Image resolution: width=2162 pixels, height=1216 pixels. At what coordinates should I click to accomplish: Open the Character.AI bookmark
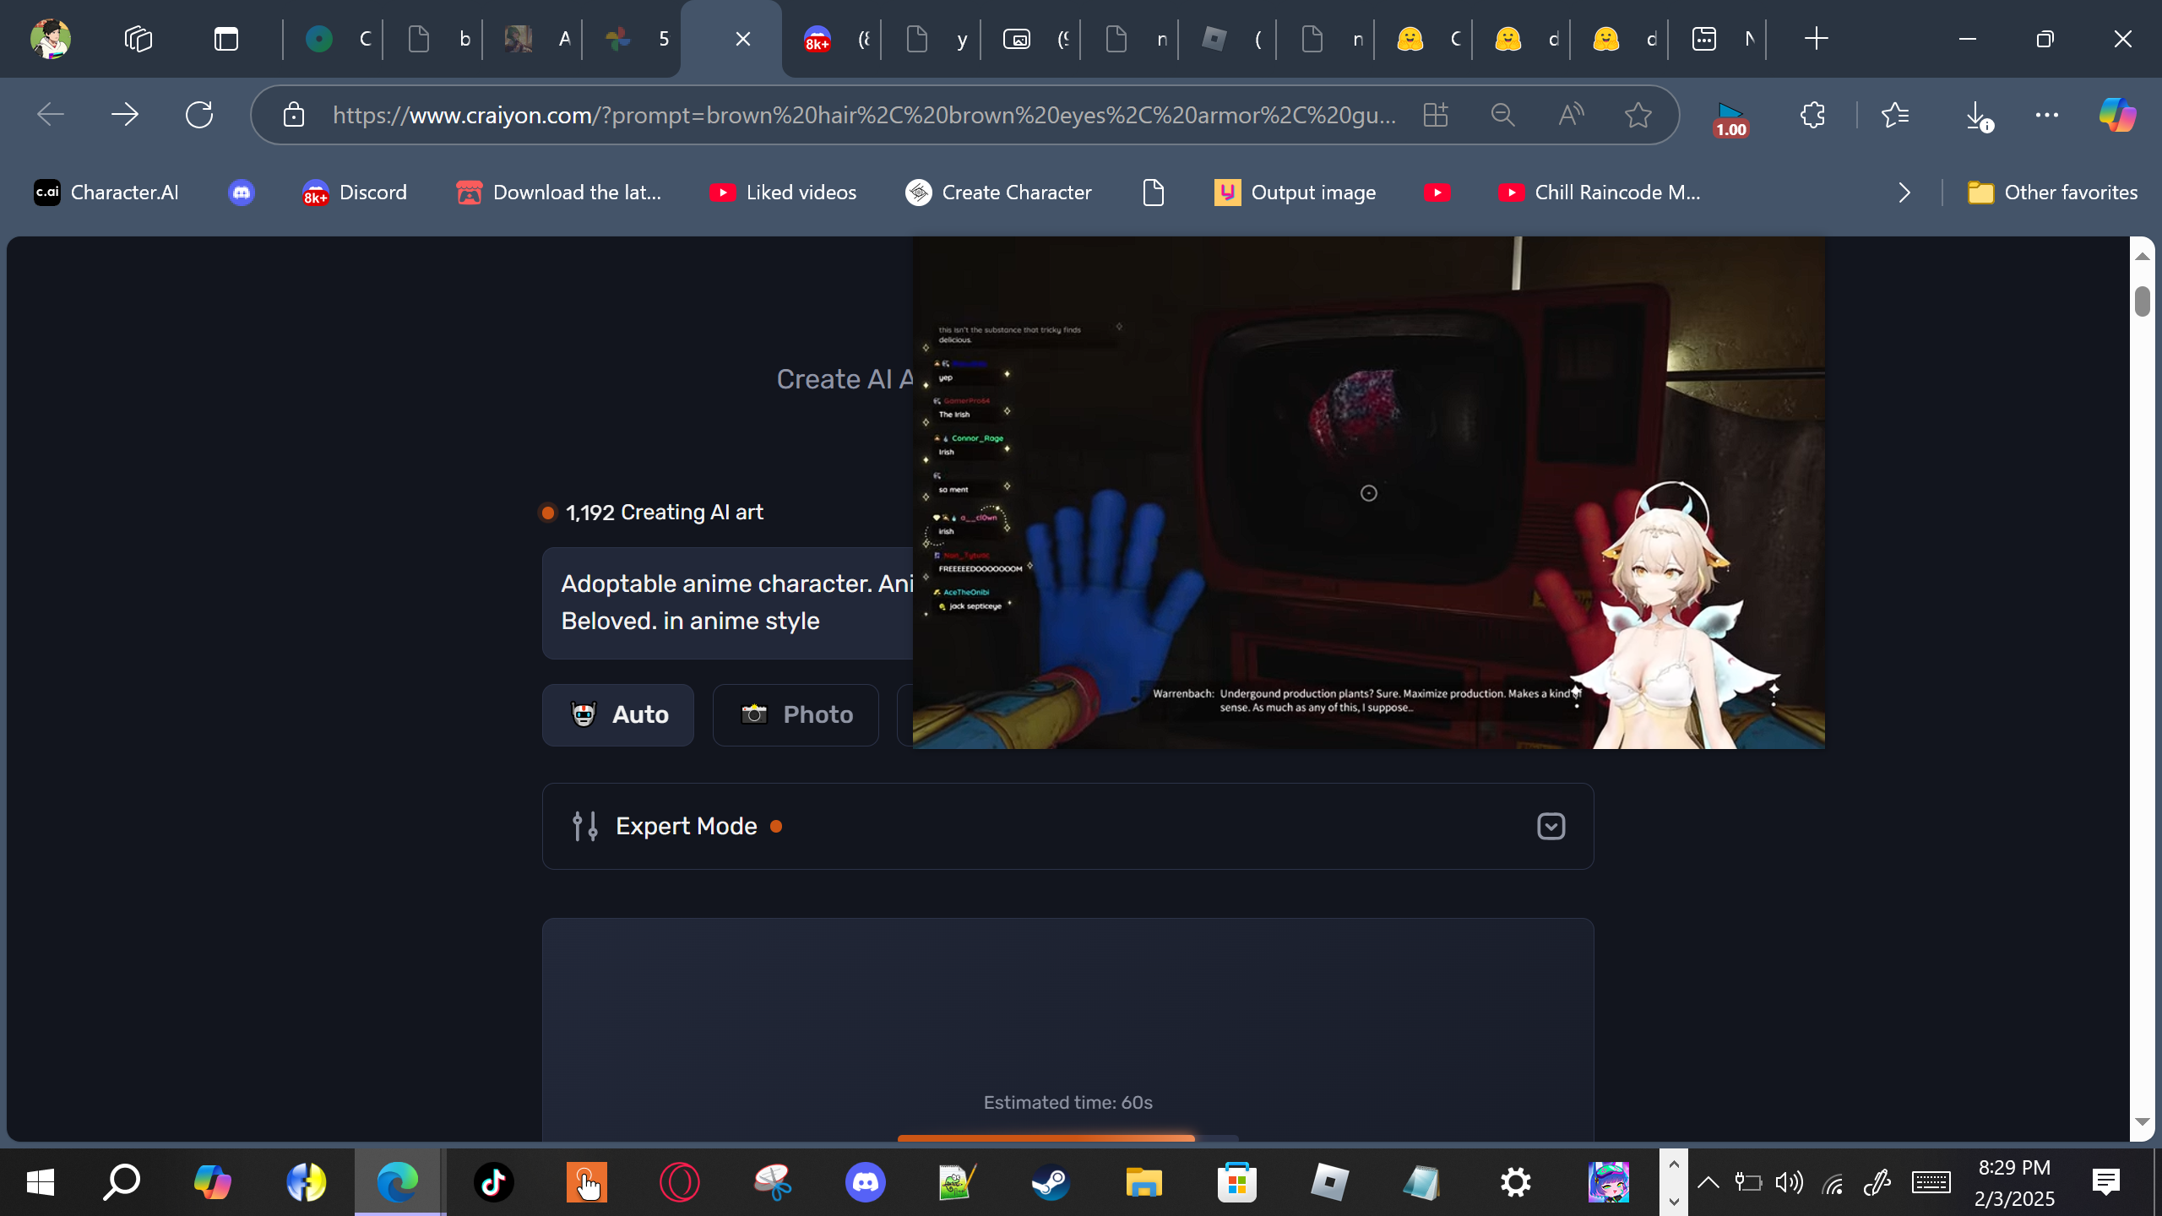106,193
